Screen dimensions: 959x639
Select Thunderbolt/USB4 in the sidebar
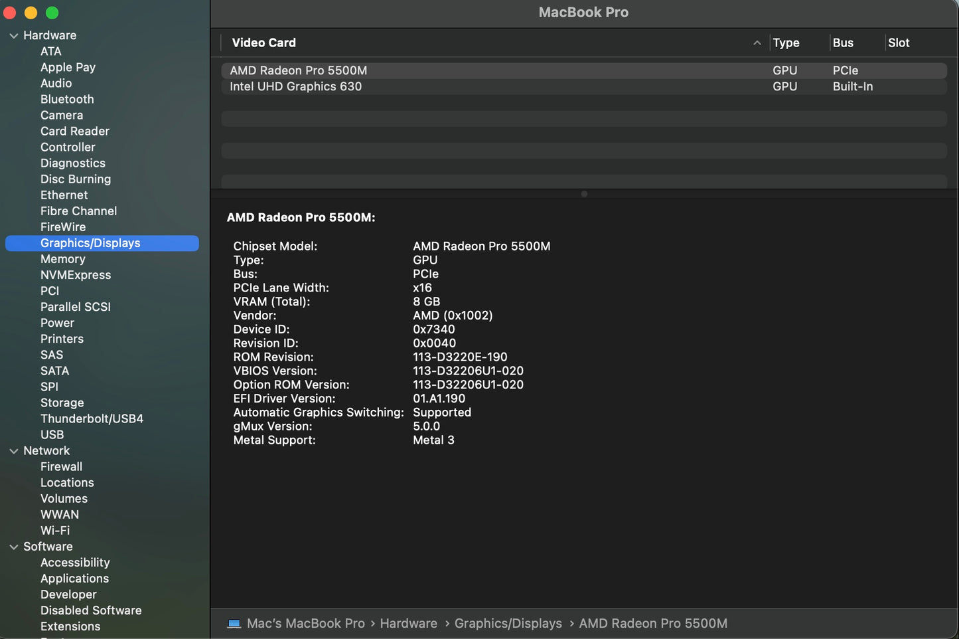[92, 418]
